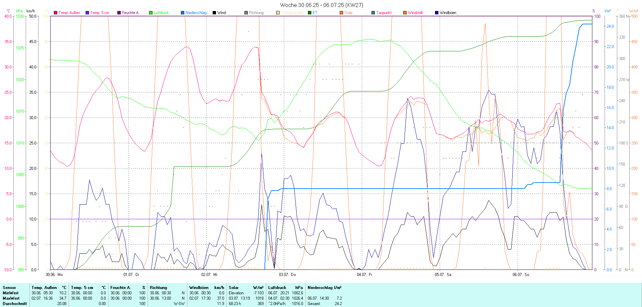Select the Sonnenschein legend label

[292, 13]
